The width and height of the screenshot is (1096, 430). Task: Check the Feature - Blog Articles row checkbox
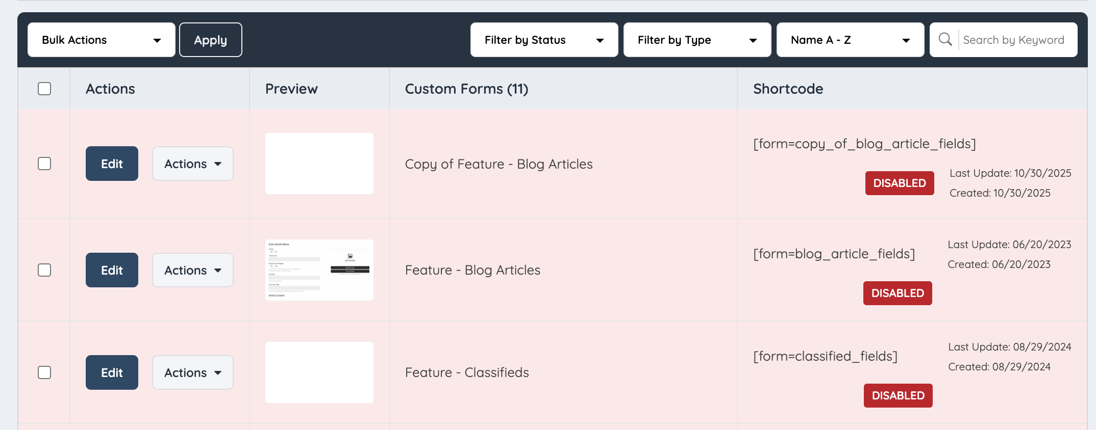click(x=44, y=270)
